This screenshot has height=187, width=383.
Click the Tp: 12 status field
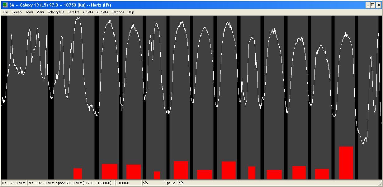point(170,183)
